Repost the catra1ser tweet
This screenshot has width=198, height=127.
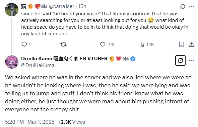pyautogui.click(x=63, y=44)
